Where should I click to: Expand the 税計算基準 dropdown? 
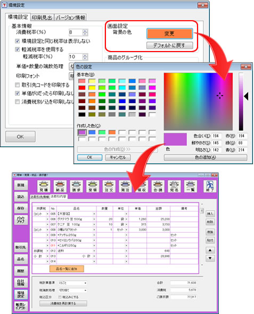pos(72,283)
